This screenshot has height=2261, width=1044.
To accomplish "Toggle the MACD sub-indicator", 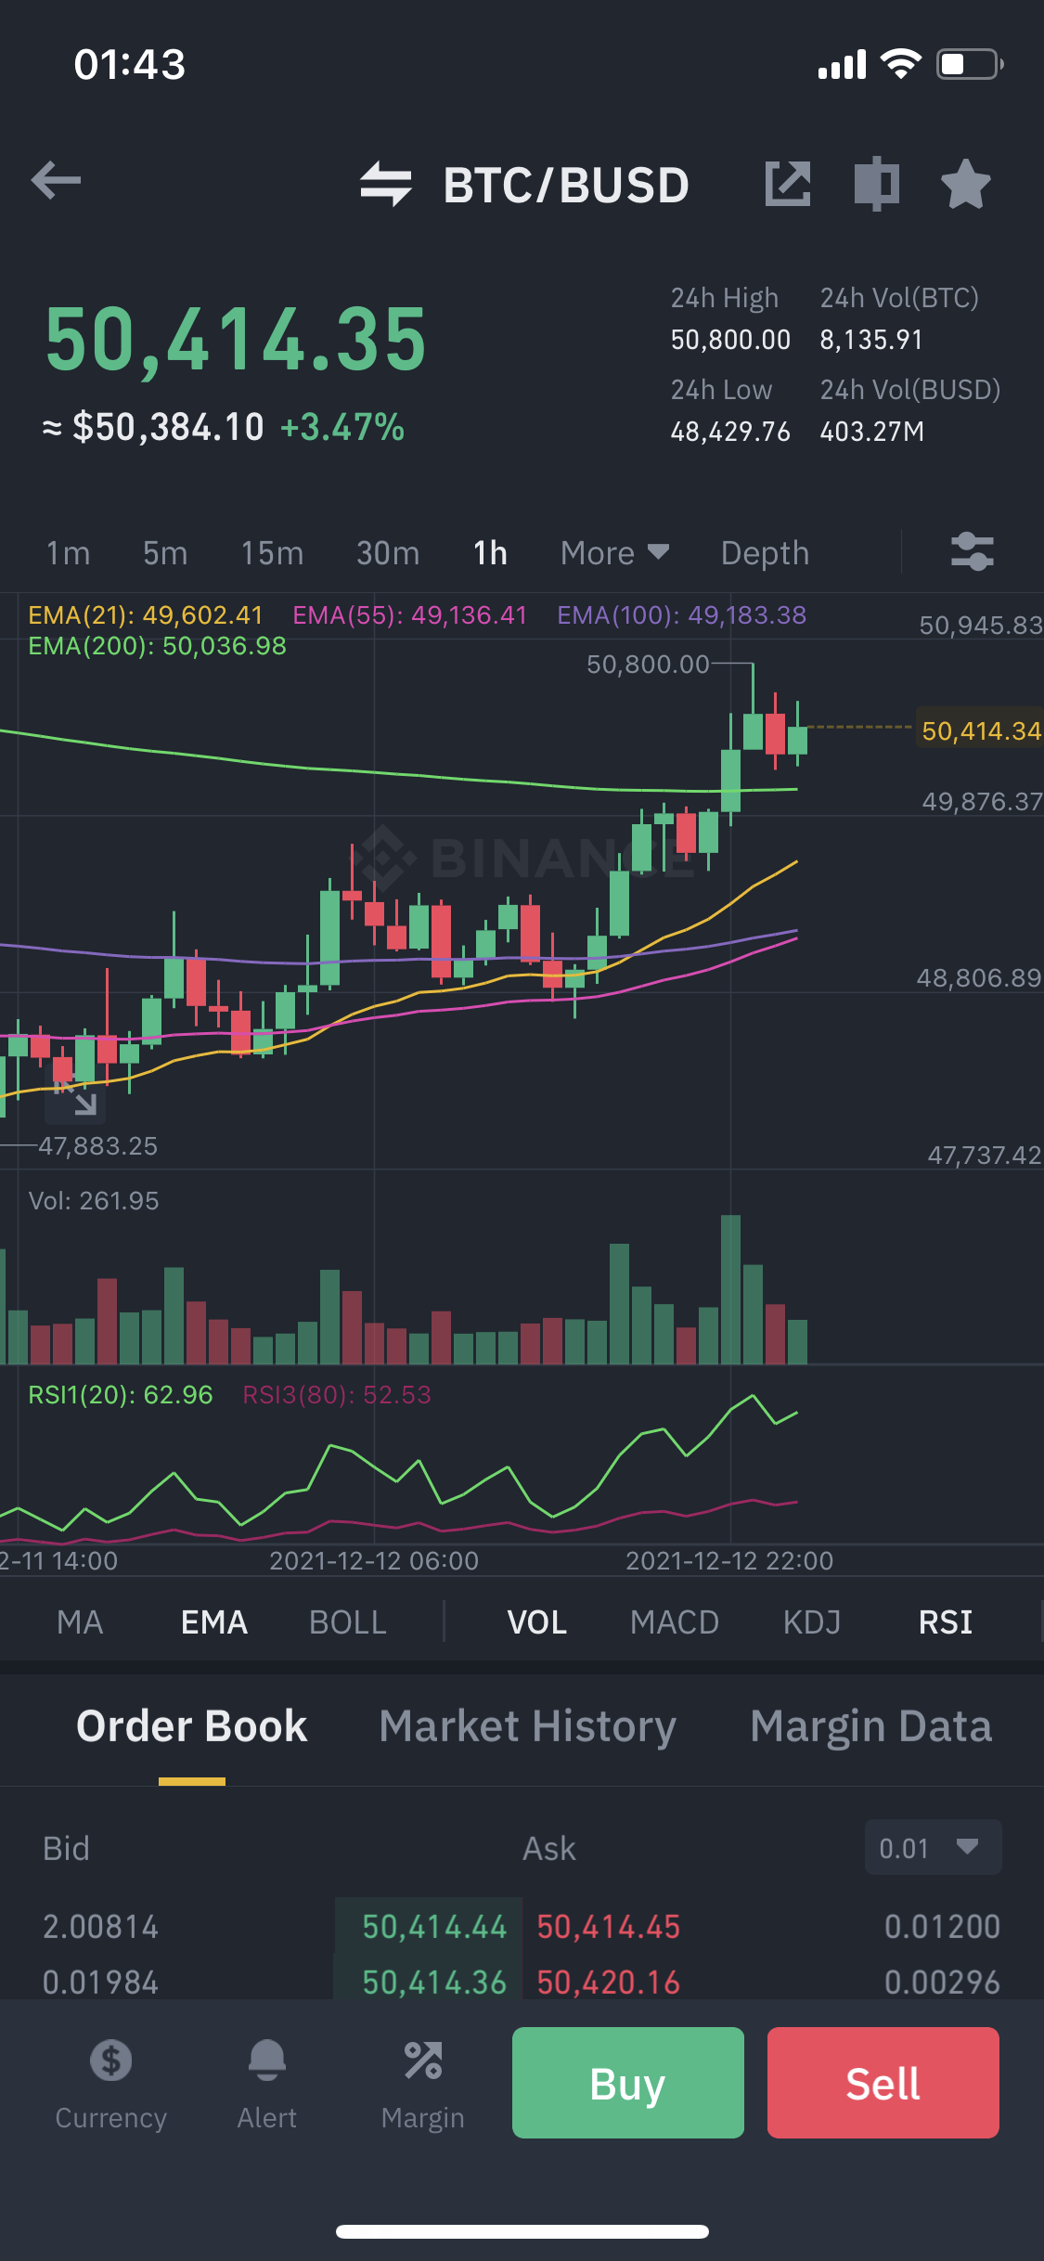I will coord(675,1622).
